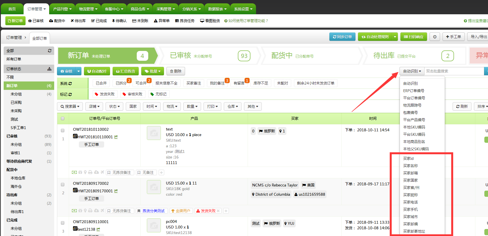
Task: Switch to the 已审核 status stage tab
Action: (x=210, y=56)
